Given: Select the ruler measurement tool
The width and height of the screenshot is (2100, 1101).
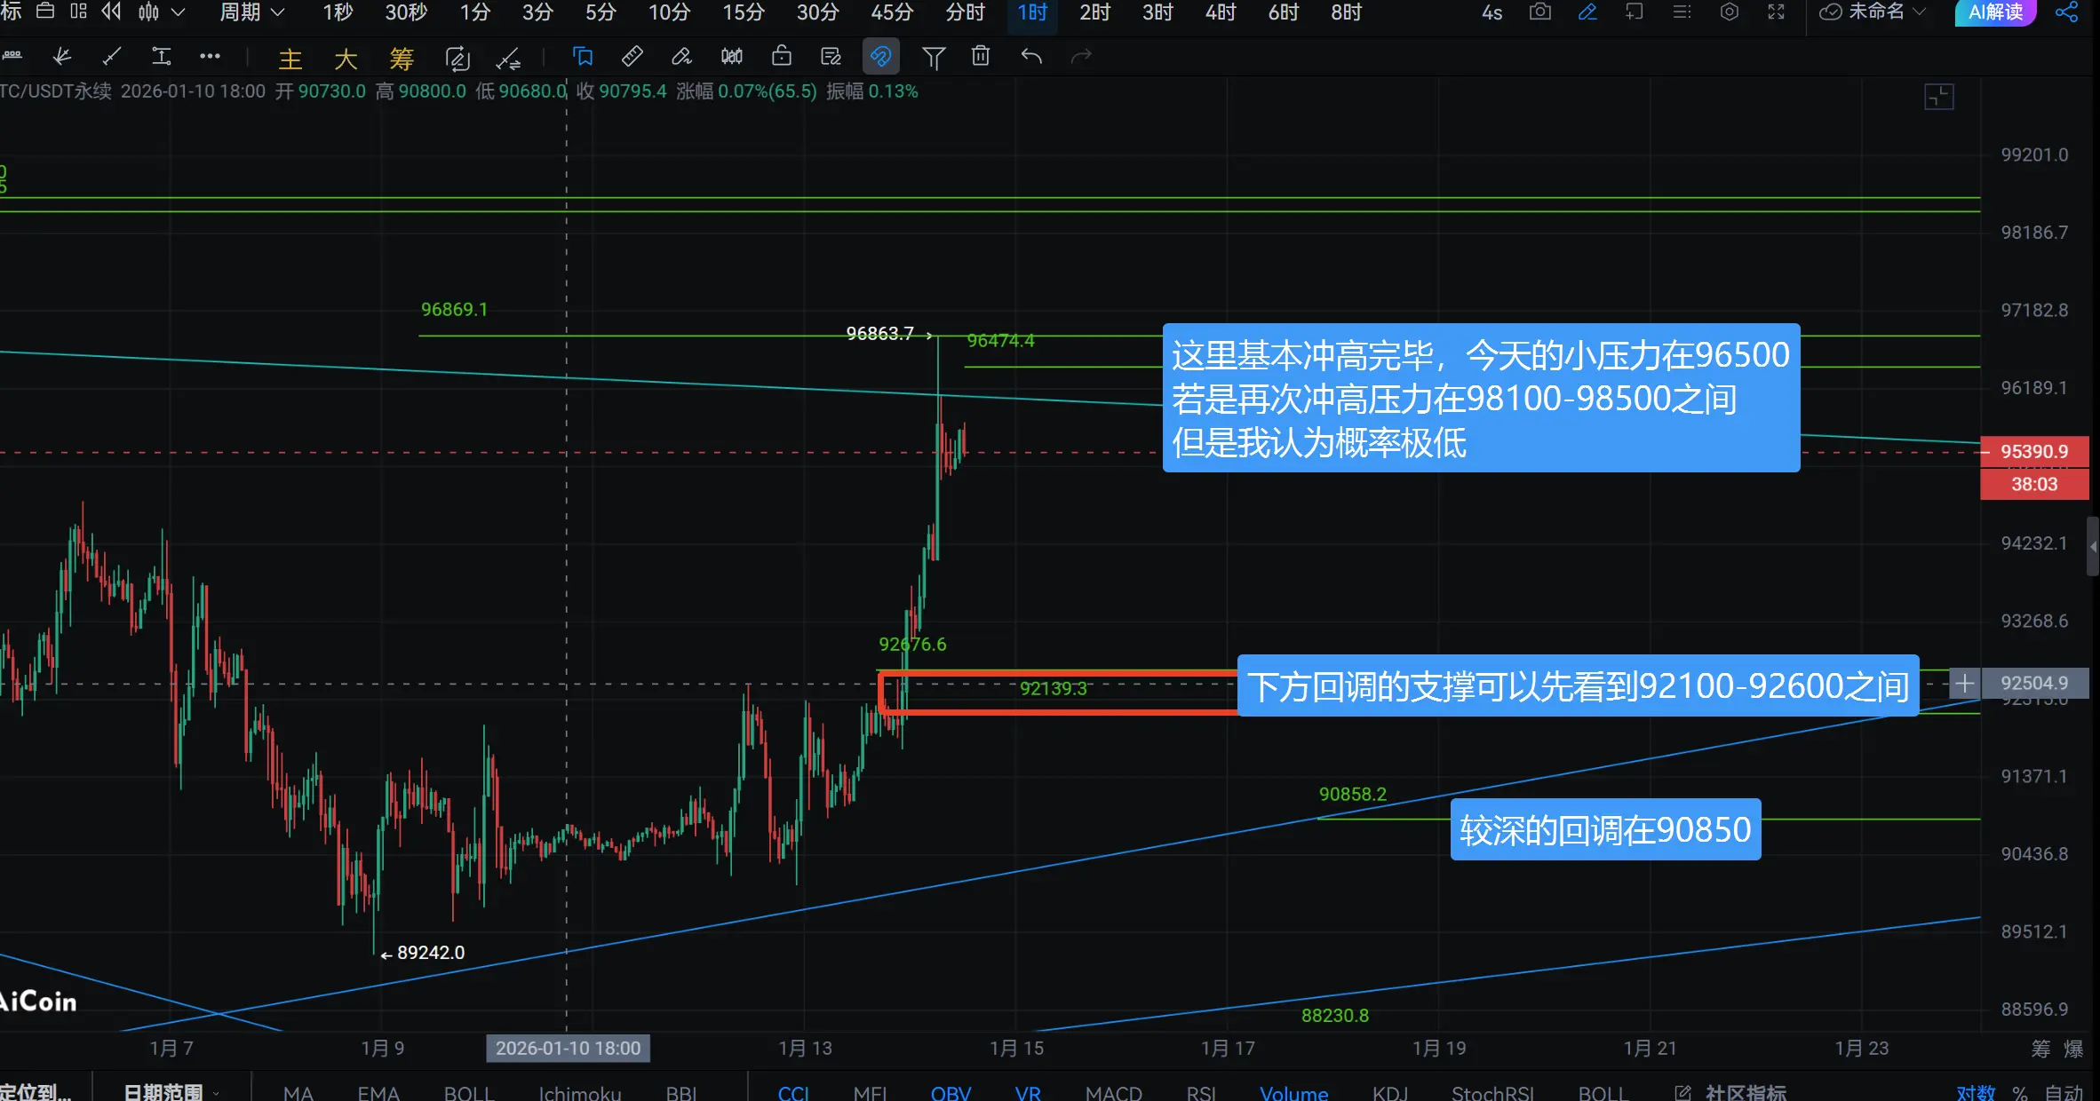Looking at the screenshot, I should point(632,57).
